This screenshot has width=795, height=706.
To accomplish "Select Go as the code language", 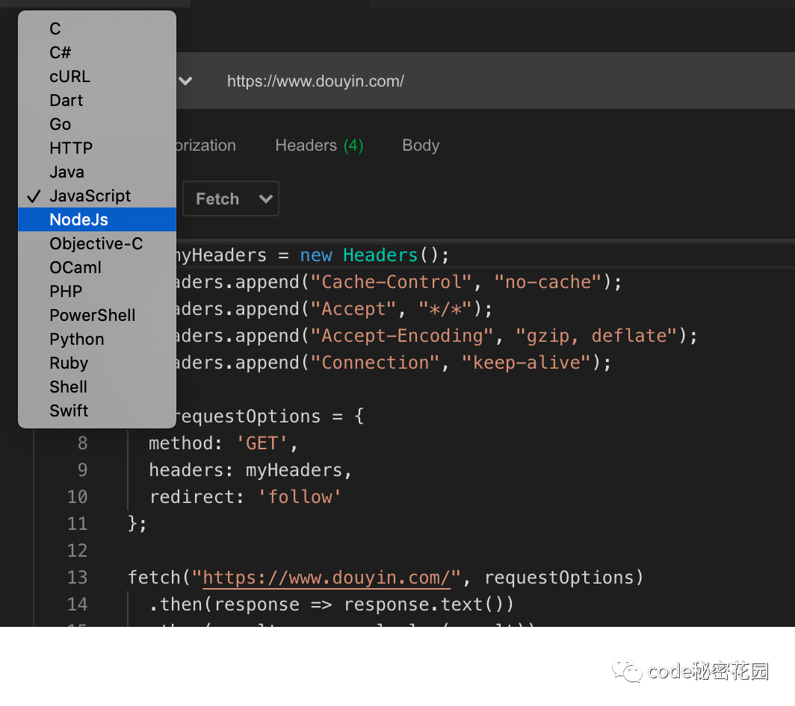I will click(x=61, y=124).
